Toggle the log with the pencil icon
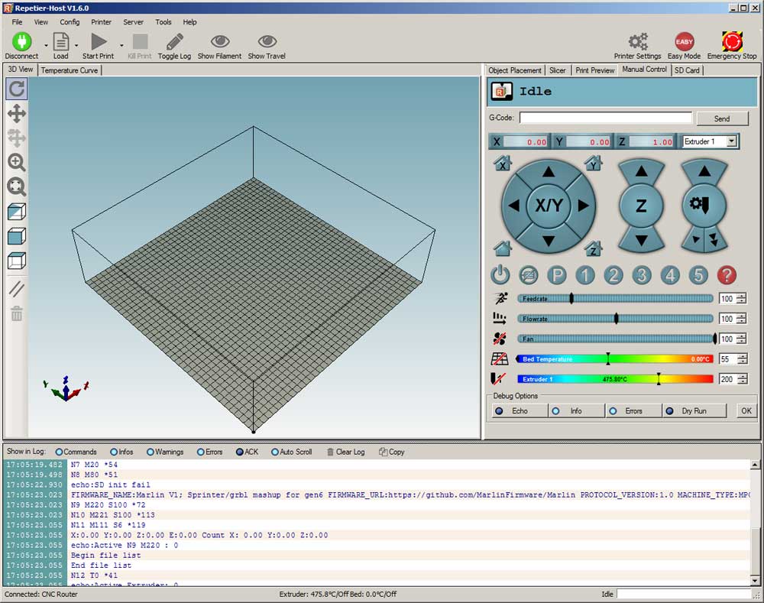Image resolution: width=764 pixels, height=603 pixels. coord(174,41)
